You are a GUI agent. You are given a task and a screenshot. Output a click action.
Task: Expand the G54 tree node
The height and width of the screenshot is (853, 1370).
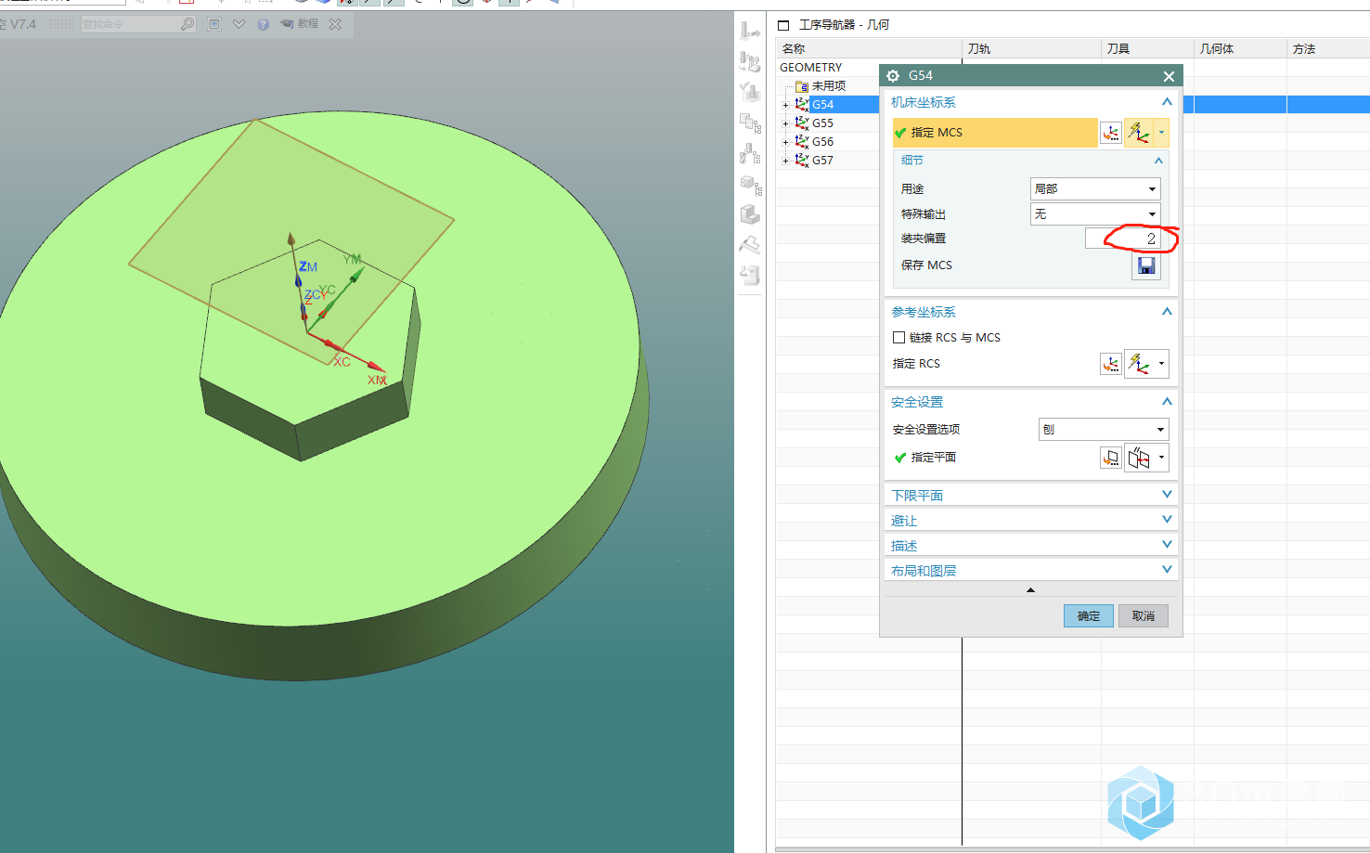785,105
